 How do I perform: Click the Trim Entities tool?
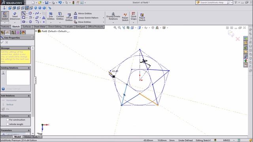pyautogui.click(x=51, y=16)
